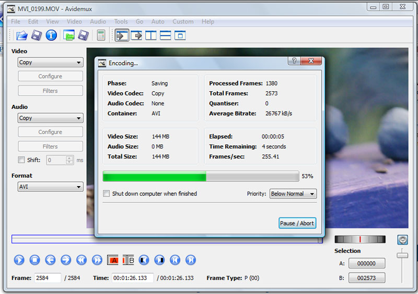Open the calculator toolbar icon
418x294 pixels.
101,35
